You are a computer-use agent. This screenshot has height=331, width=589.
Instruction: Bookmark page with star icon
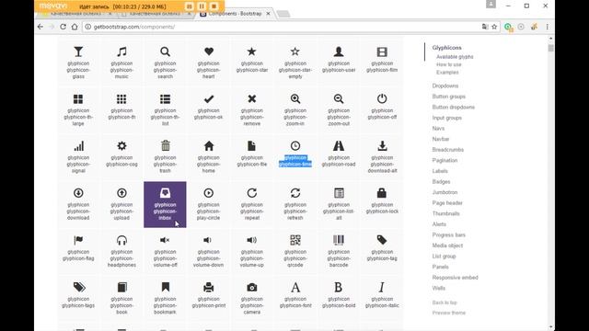pos(494,27)
